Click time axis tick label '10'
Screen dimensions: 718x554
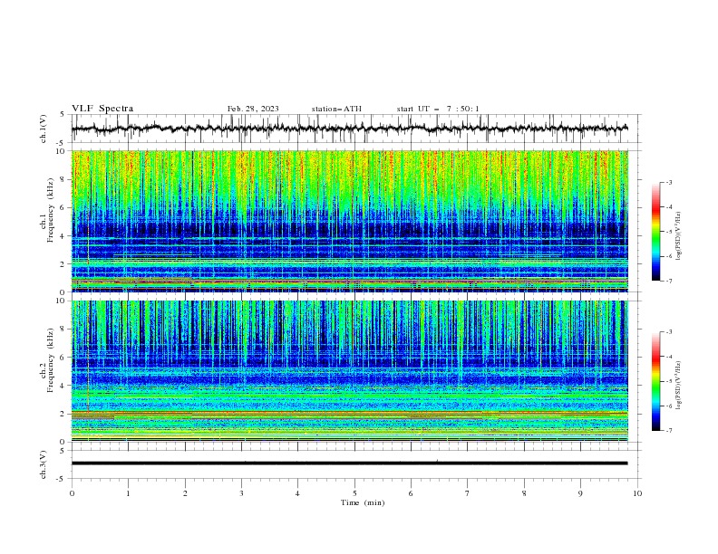(x=637, y=493)
